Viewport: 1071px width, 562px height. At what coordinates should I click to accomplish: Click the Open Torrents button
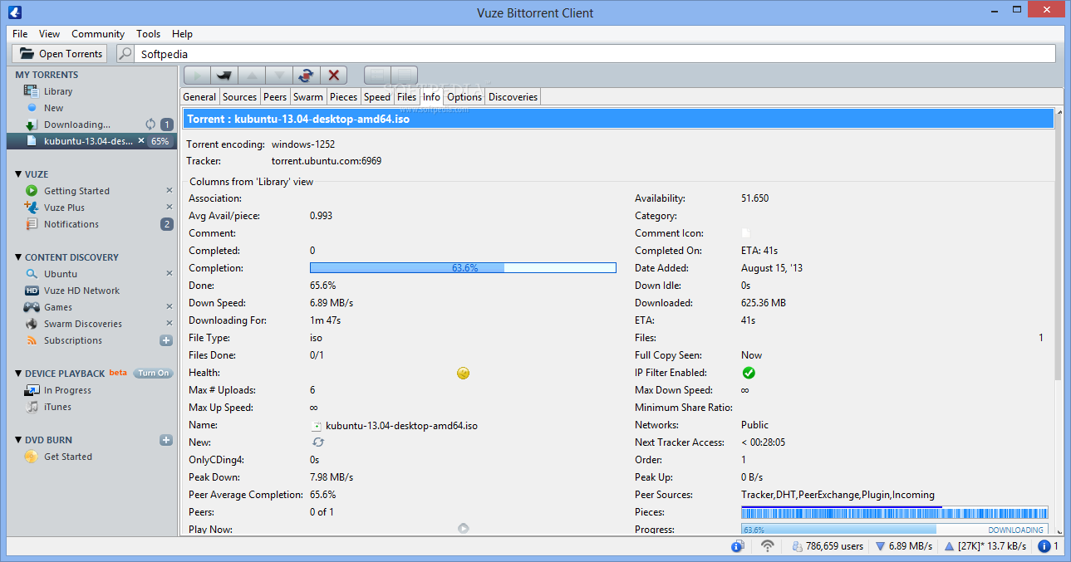coord(59,54)
